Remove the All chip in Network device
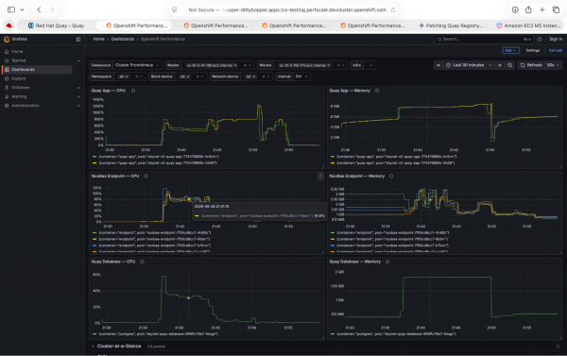The image size is (567, 356). point(254,76)
